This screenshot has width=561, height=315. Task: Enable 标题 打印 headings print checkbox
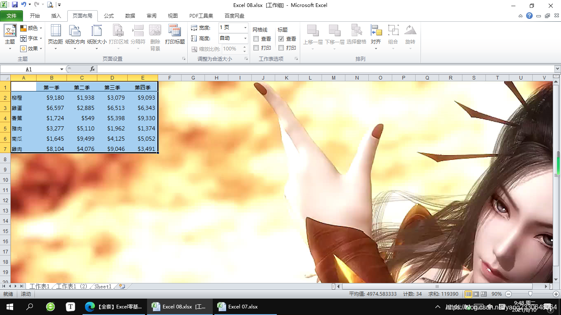[281, 48]
